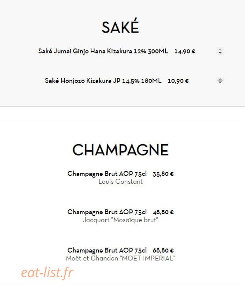Click Saké Jumai Ginjo Hana Kizakura item name
Viewport: 245px width, 290px height.
(103, 51)
